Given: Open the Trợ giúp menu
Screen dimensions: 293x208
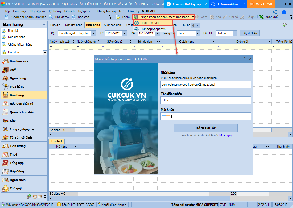Looking at the screenshot, I should tap(83, 11).
